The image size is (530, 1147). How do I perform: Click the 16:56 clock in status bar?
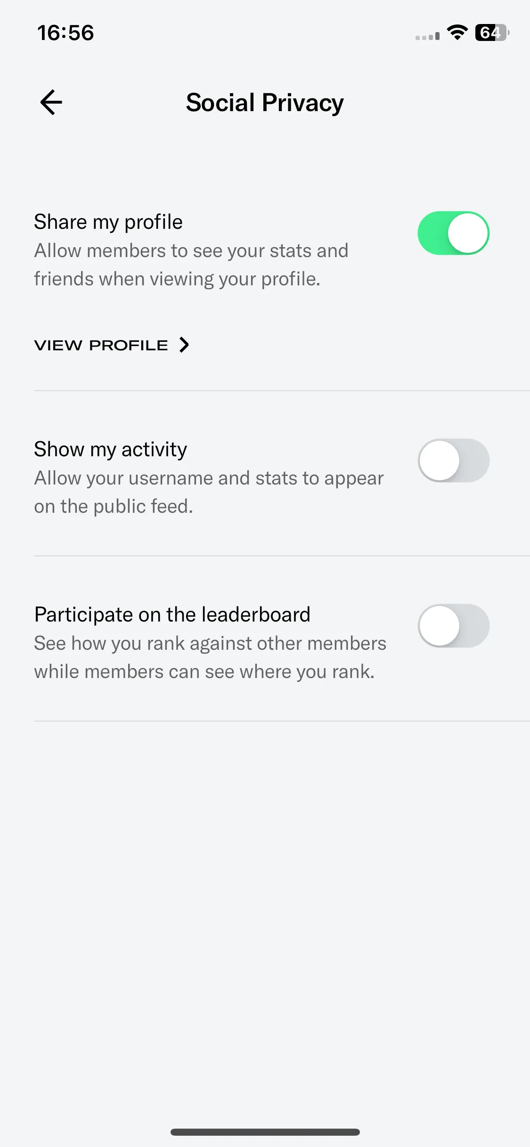(65, 33)
